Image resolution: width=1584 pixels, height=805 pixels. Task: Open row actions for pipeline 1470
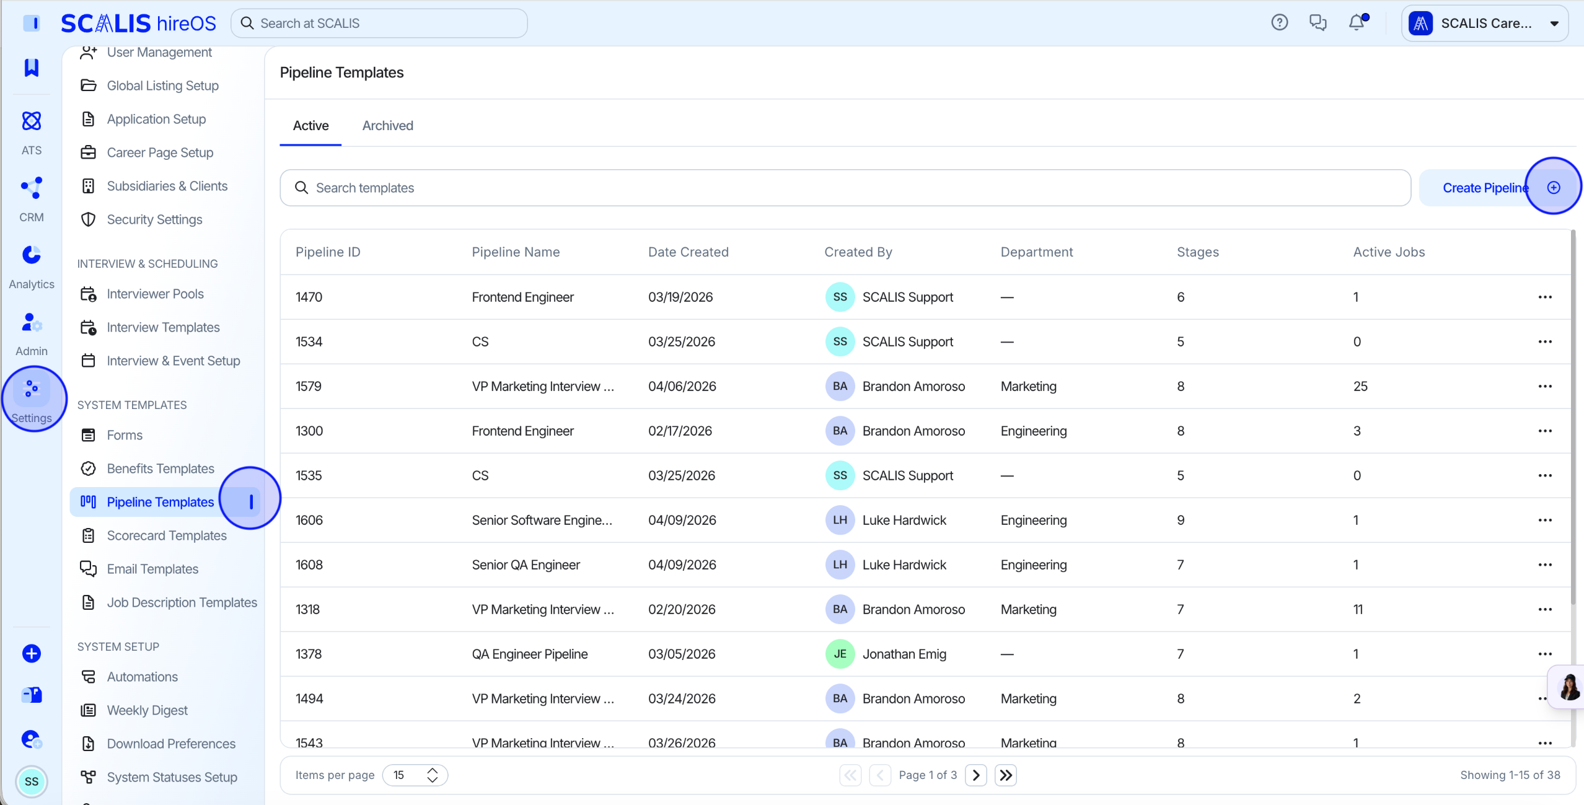pos(1545,297)
